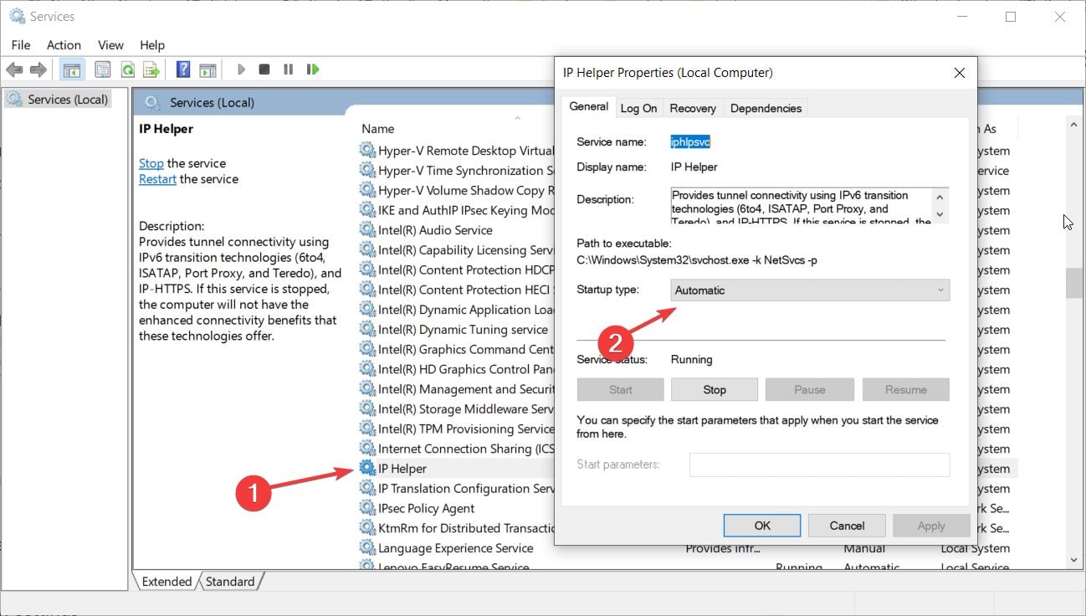The image size is (1086, 616).
Task: Click the Restart Service toolbar icon
Action: tap(313, 69)
